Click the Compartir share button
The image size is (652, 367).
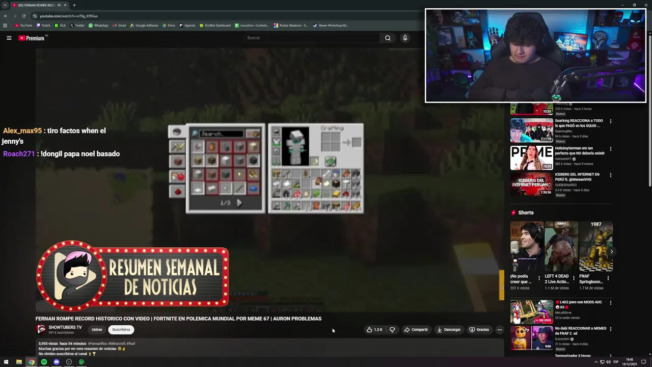pyautogui.click(x=416, y=330)
